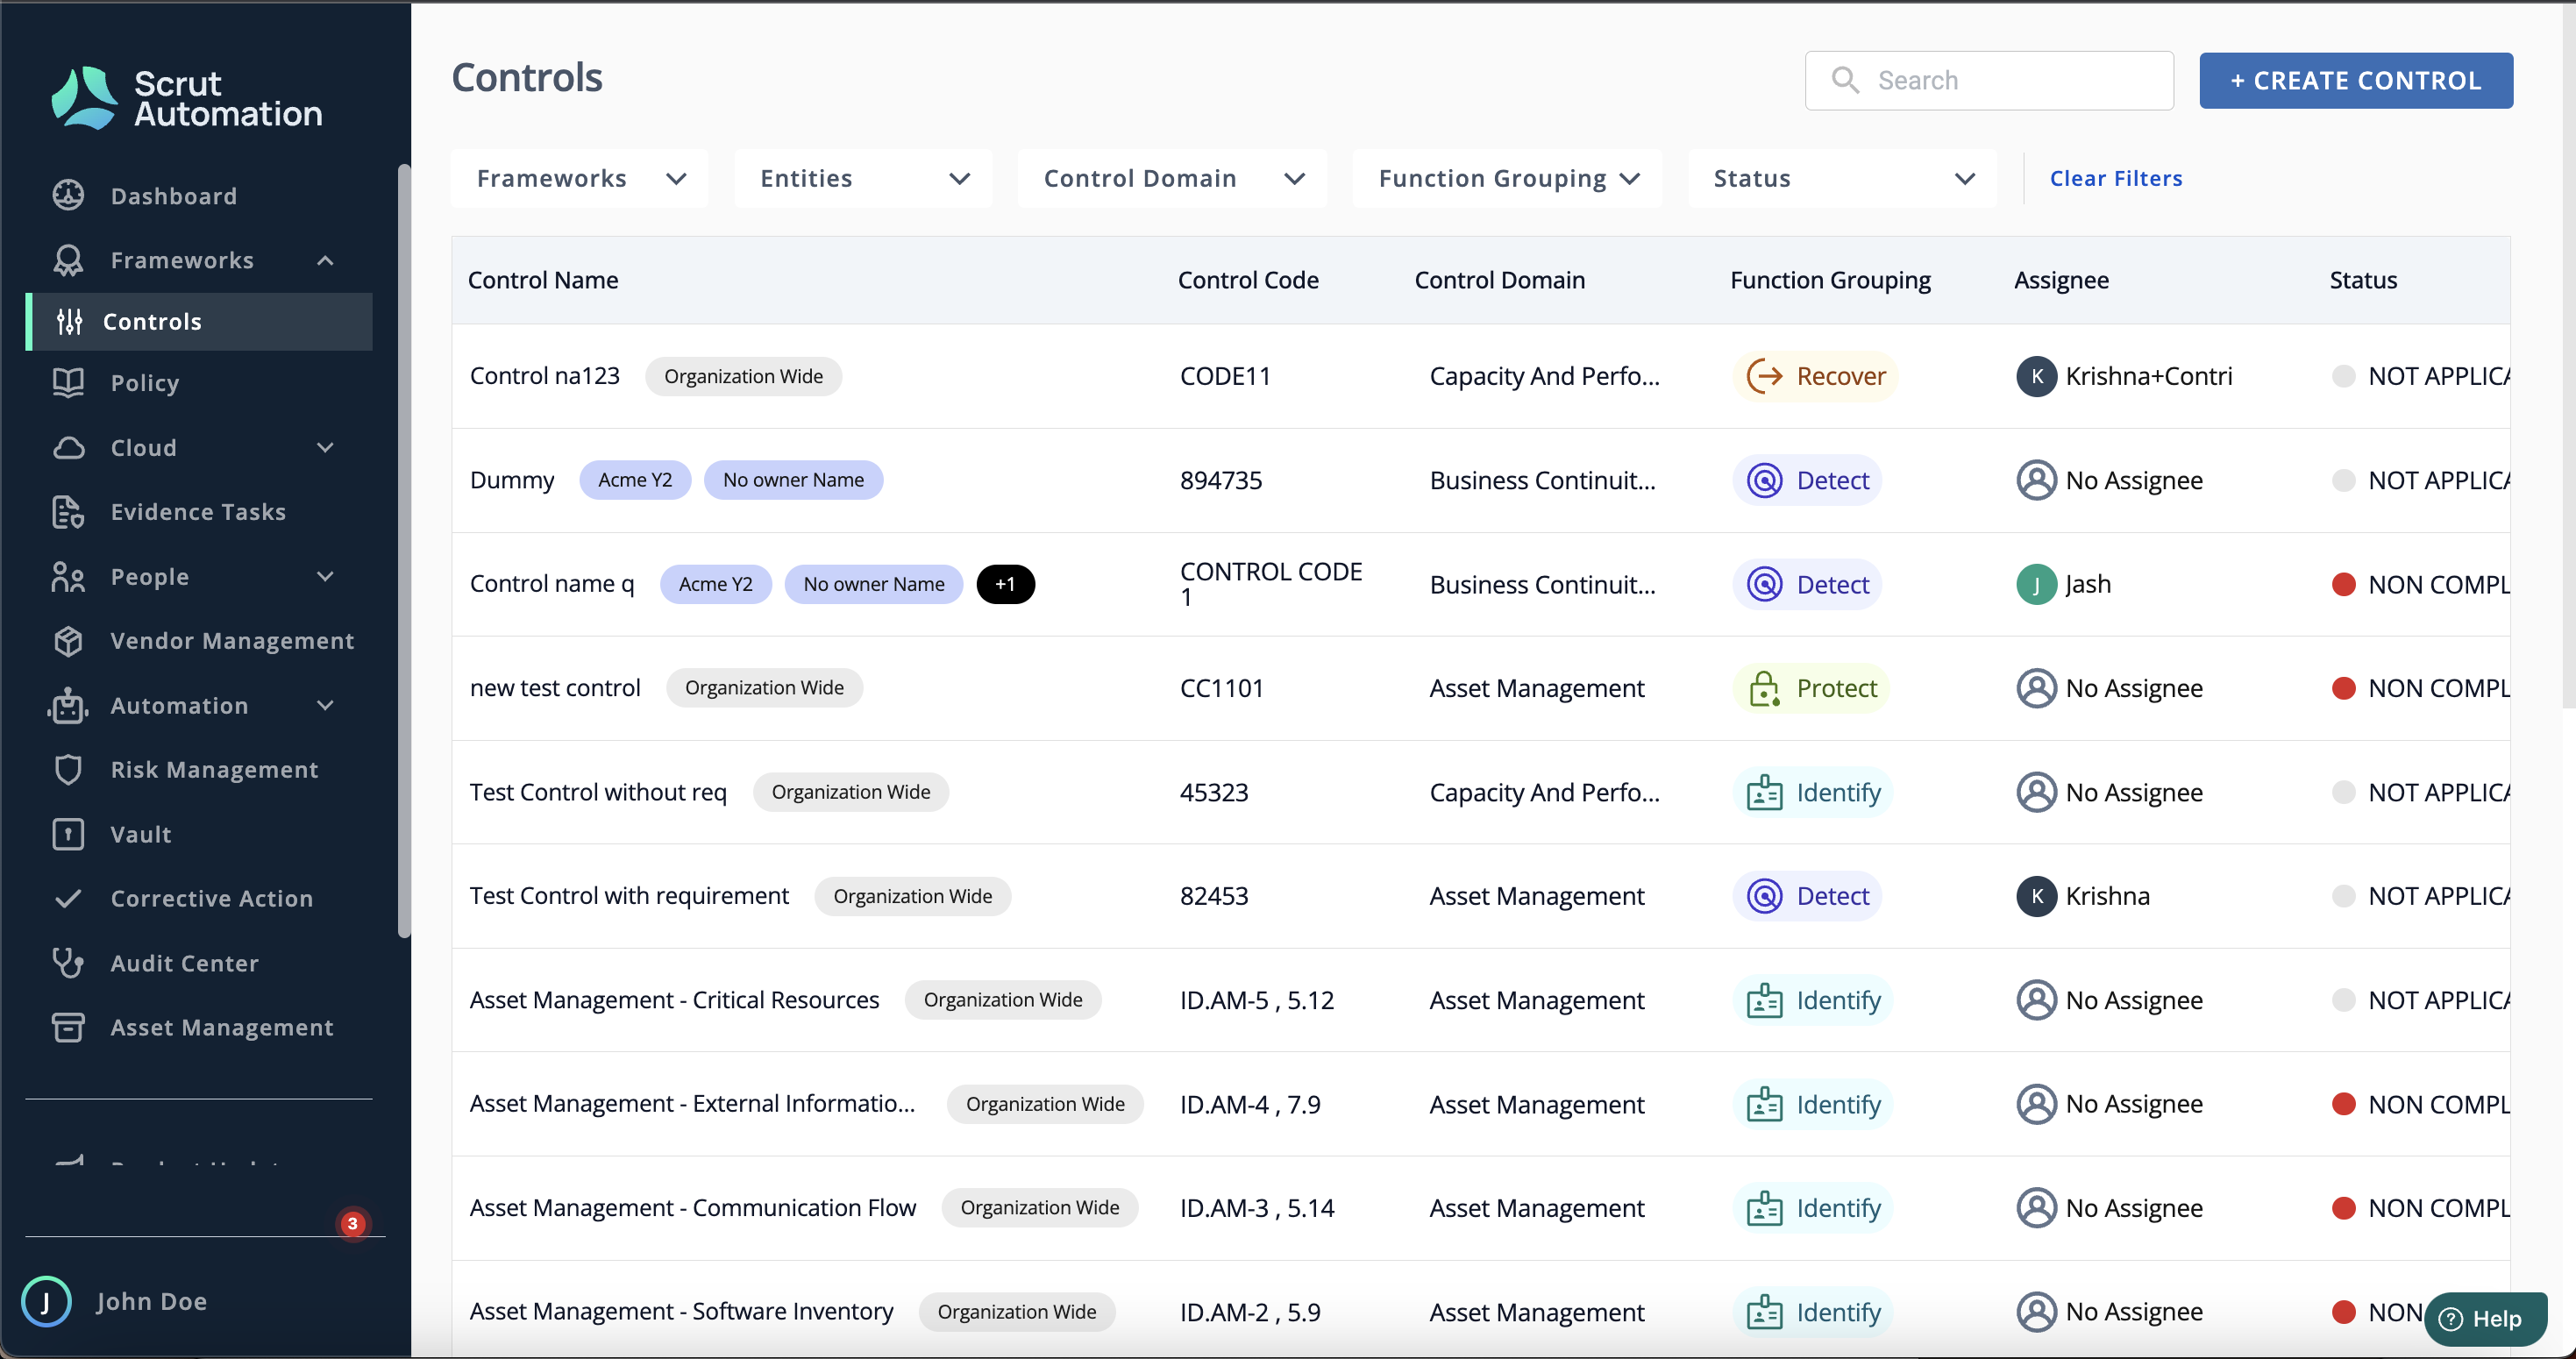Image resolution: width=2576 pixels, height=1359 pixels.
Task: Click the sidebar scrollbar
Action: tap(404, 551)
